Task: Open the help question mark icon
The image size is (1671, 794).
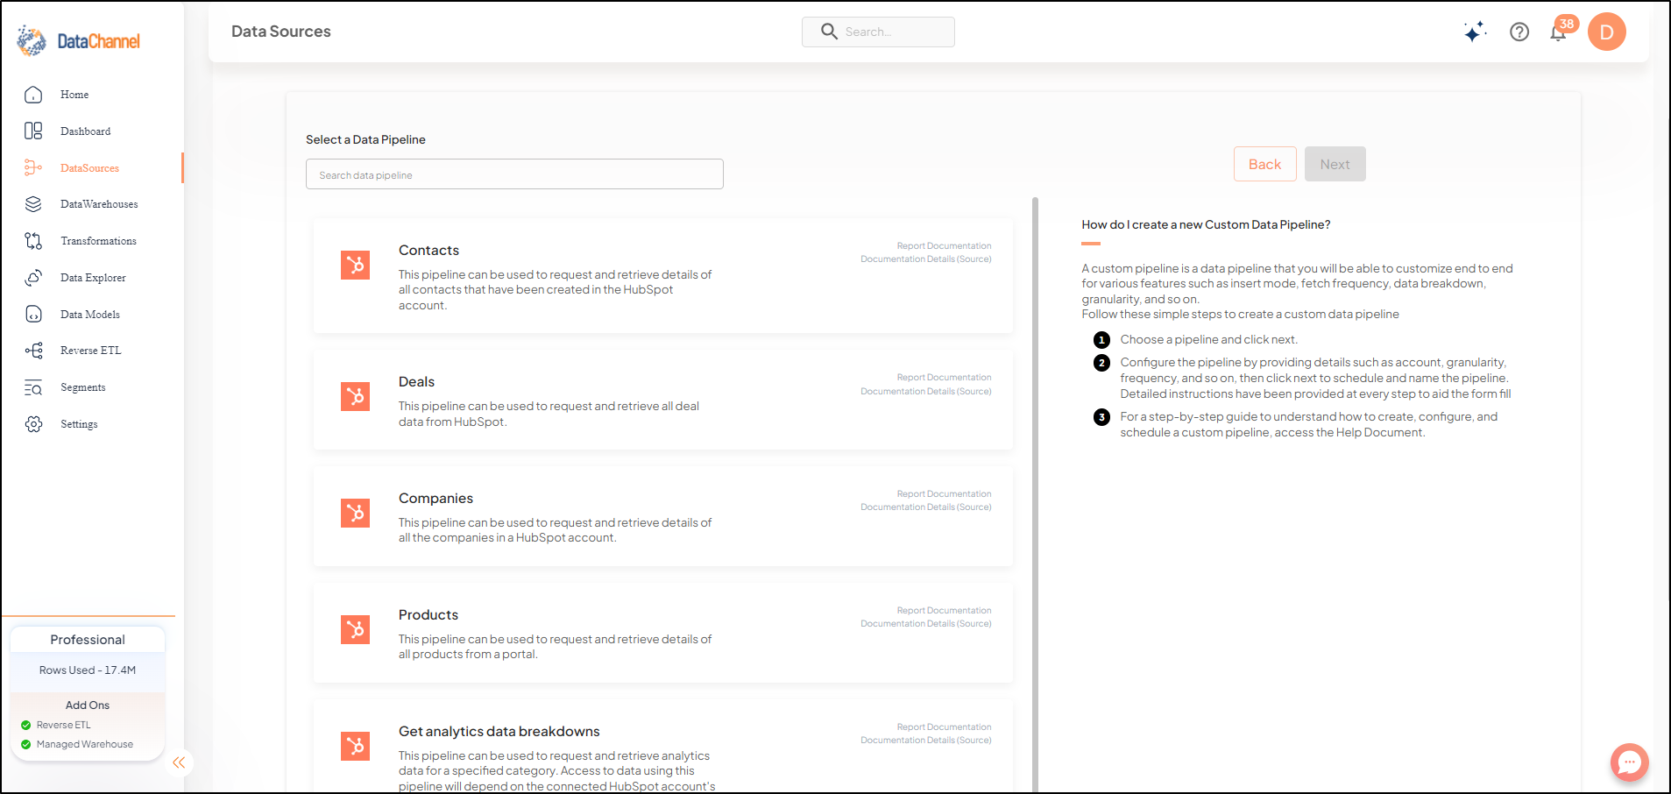Action: (x=1519, y=32)
